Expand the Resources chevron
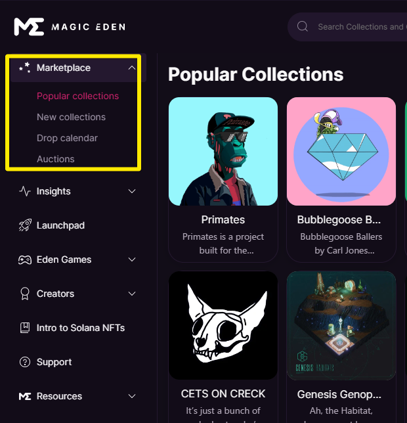This screenshot has width=407, height=423. (132, 396)
